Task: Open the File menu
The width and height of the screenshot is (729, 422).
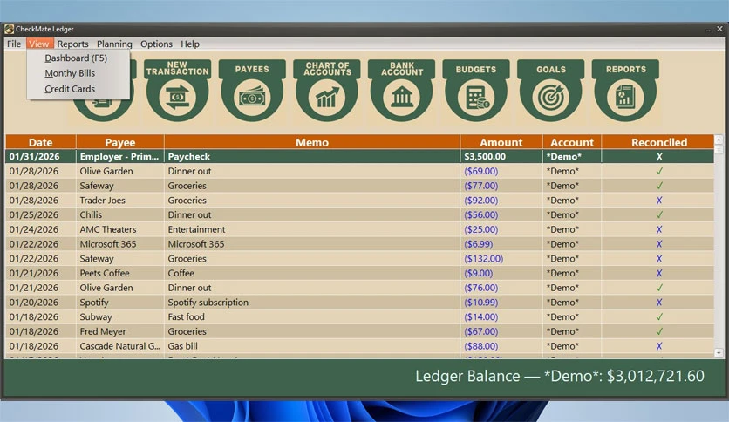Action: [x=14, y=44]
